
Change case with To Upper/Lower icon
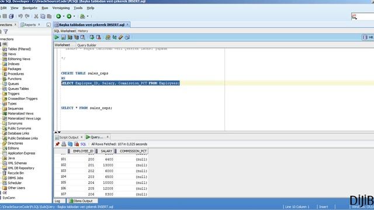pyautogui.click(x=115, y=37)
